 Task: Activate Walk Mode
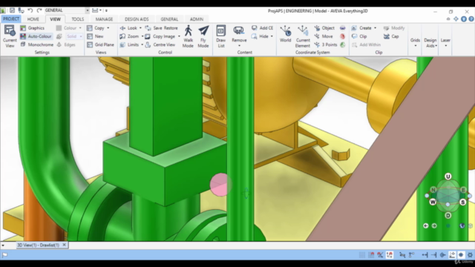[x=188, y=36]
